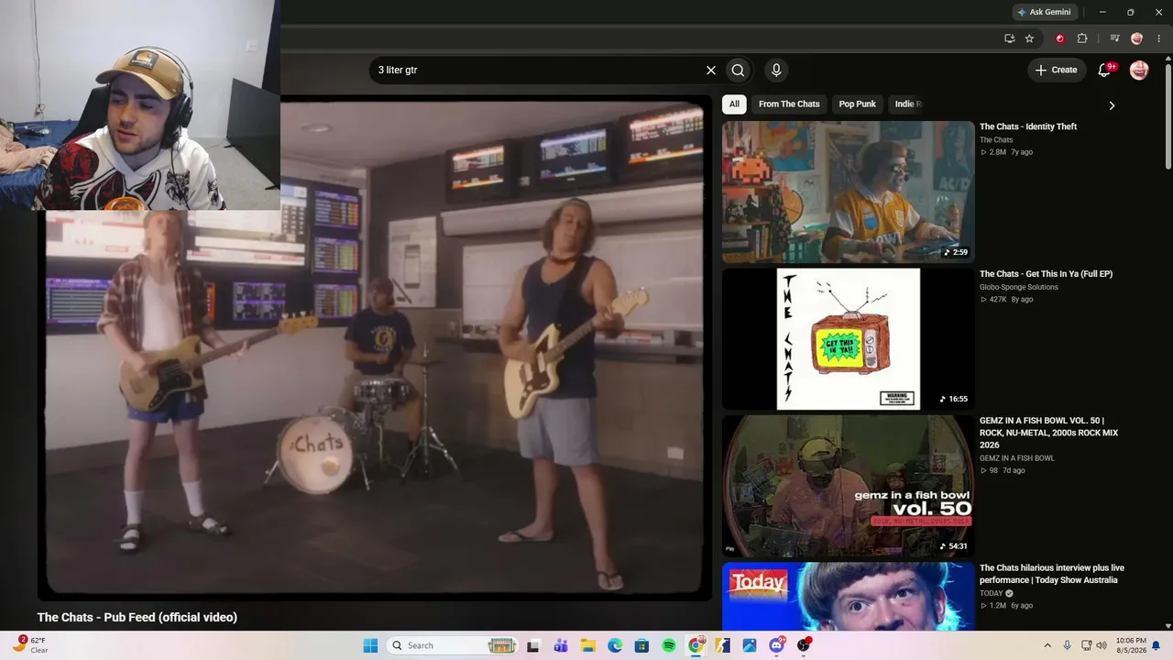Viewport: 1173px width, 660px height.
Task: Click the YouTube page scrollbar
Action: coord(1168,115)
